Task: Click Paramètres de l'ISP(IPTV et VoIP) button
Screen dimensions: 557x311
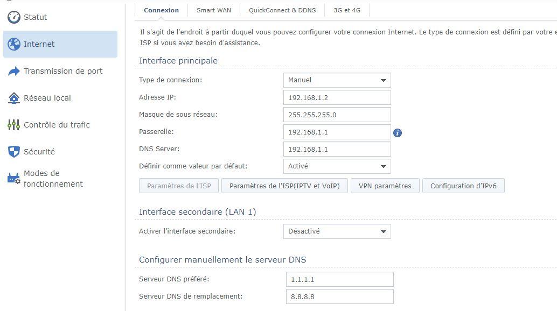Action: 284,186
